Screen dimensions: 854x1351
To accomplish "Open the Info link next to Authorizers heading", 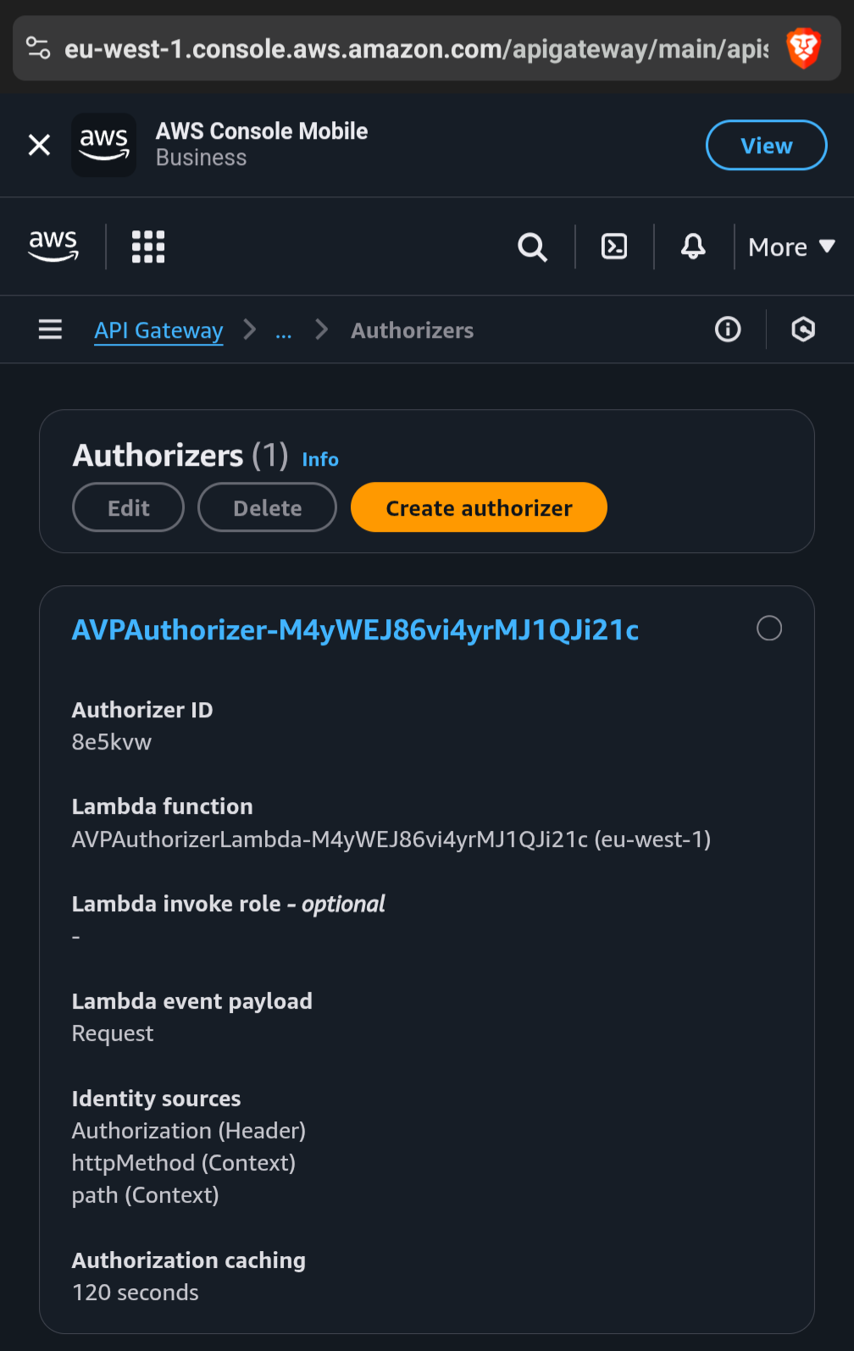I will [x=320, y=459].
